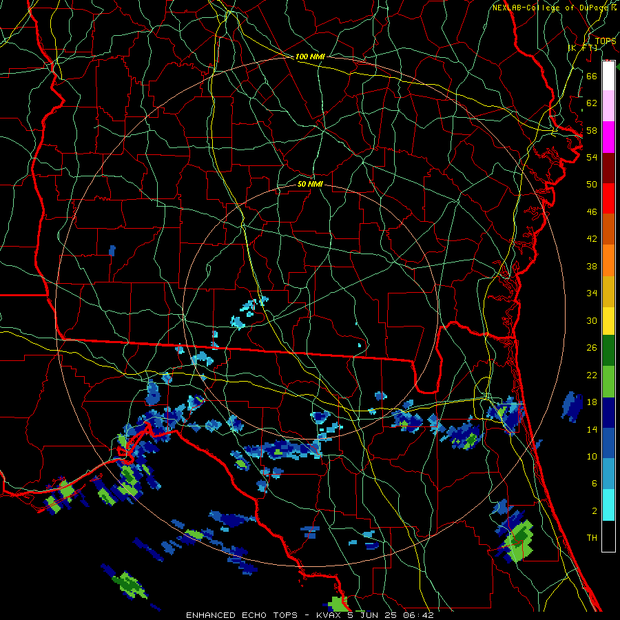Select the ENHANCED ECHO TOPS product title
620x620 pixels.
pyautogui.click(x=242, y=615)
